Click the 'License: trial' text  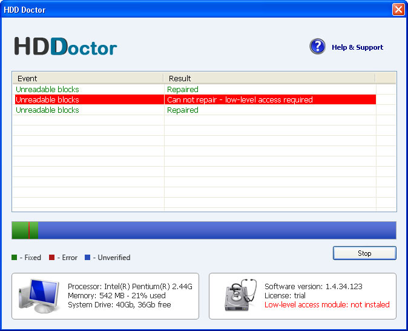(285, 296)
